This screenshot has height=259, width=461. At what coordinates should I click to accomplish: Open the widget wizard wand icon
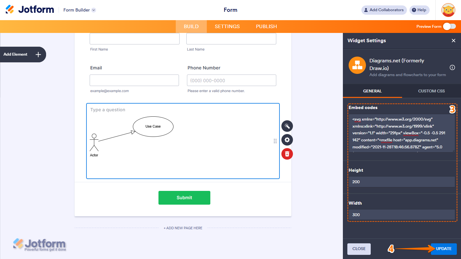tap(287, 126)
